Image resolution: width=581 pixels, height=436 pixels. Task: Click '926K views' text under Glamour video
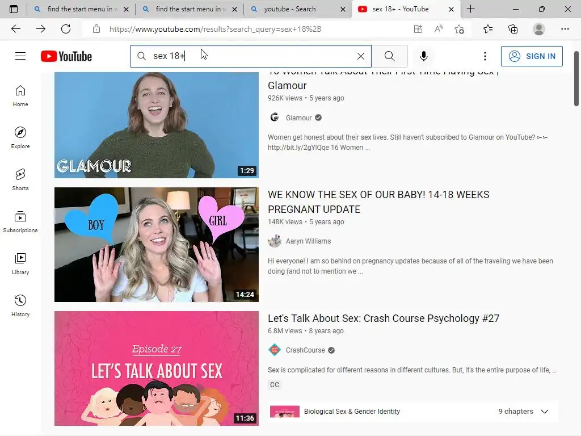[x=285, y=98]
